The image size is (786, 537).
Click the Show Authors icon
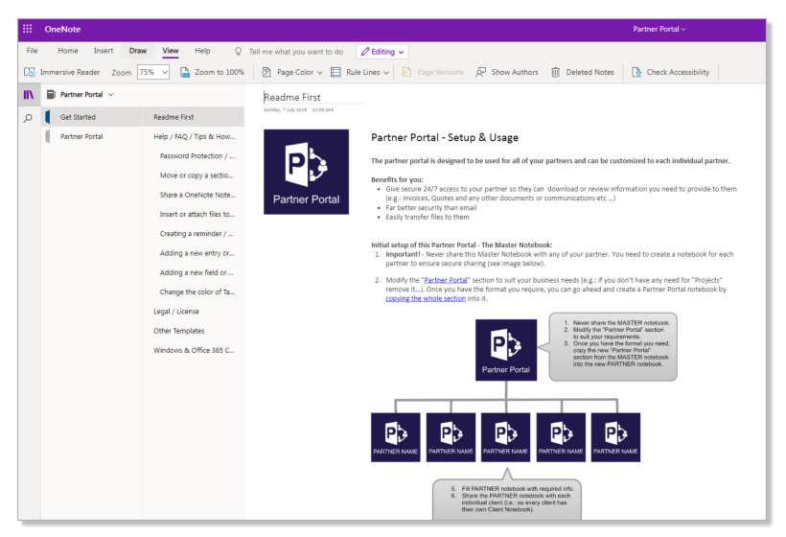point(481,72)
